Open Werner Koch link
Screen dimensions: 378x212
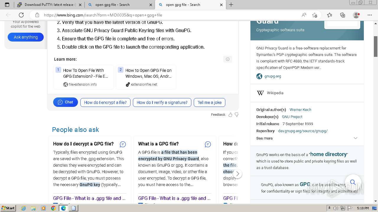coord(300,110)
